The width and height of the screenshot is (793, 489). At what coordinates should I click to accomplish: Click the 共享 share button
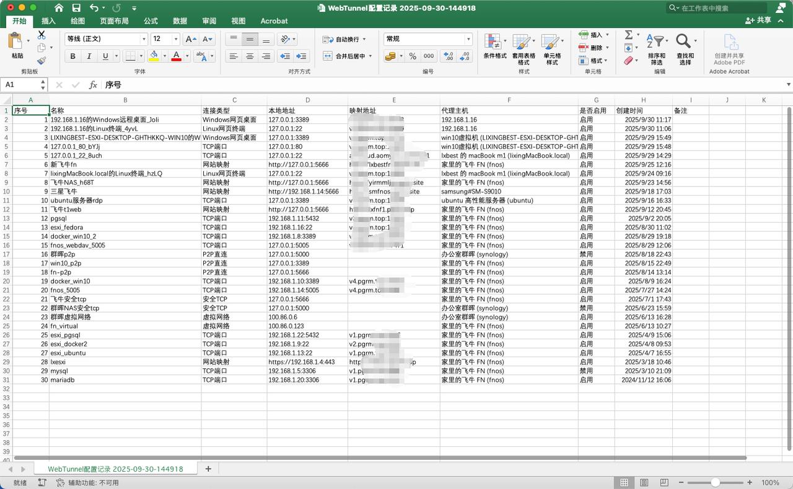point(758,20)
